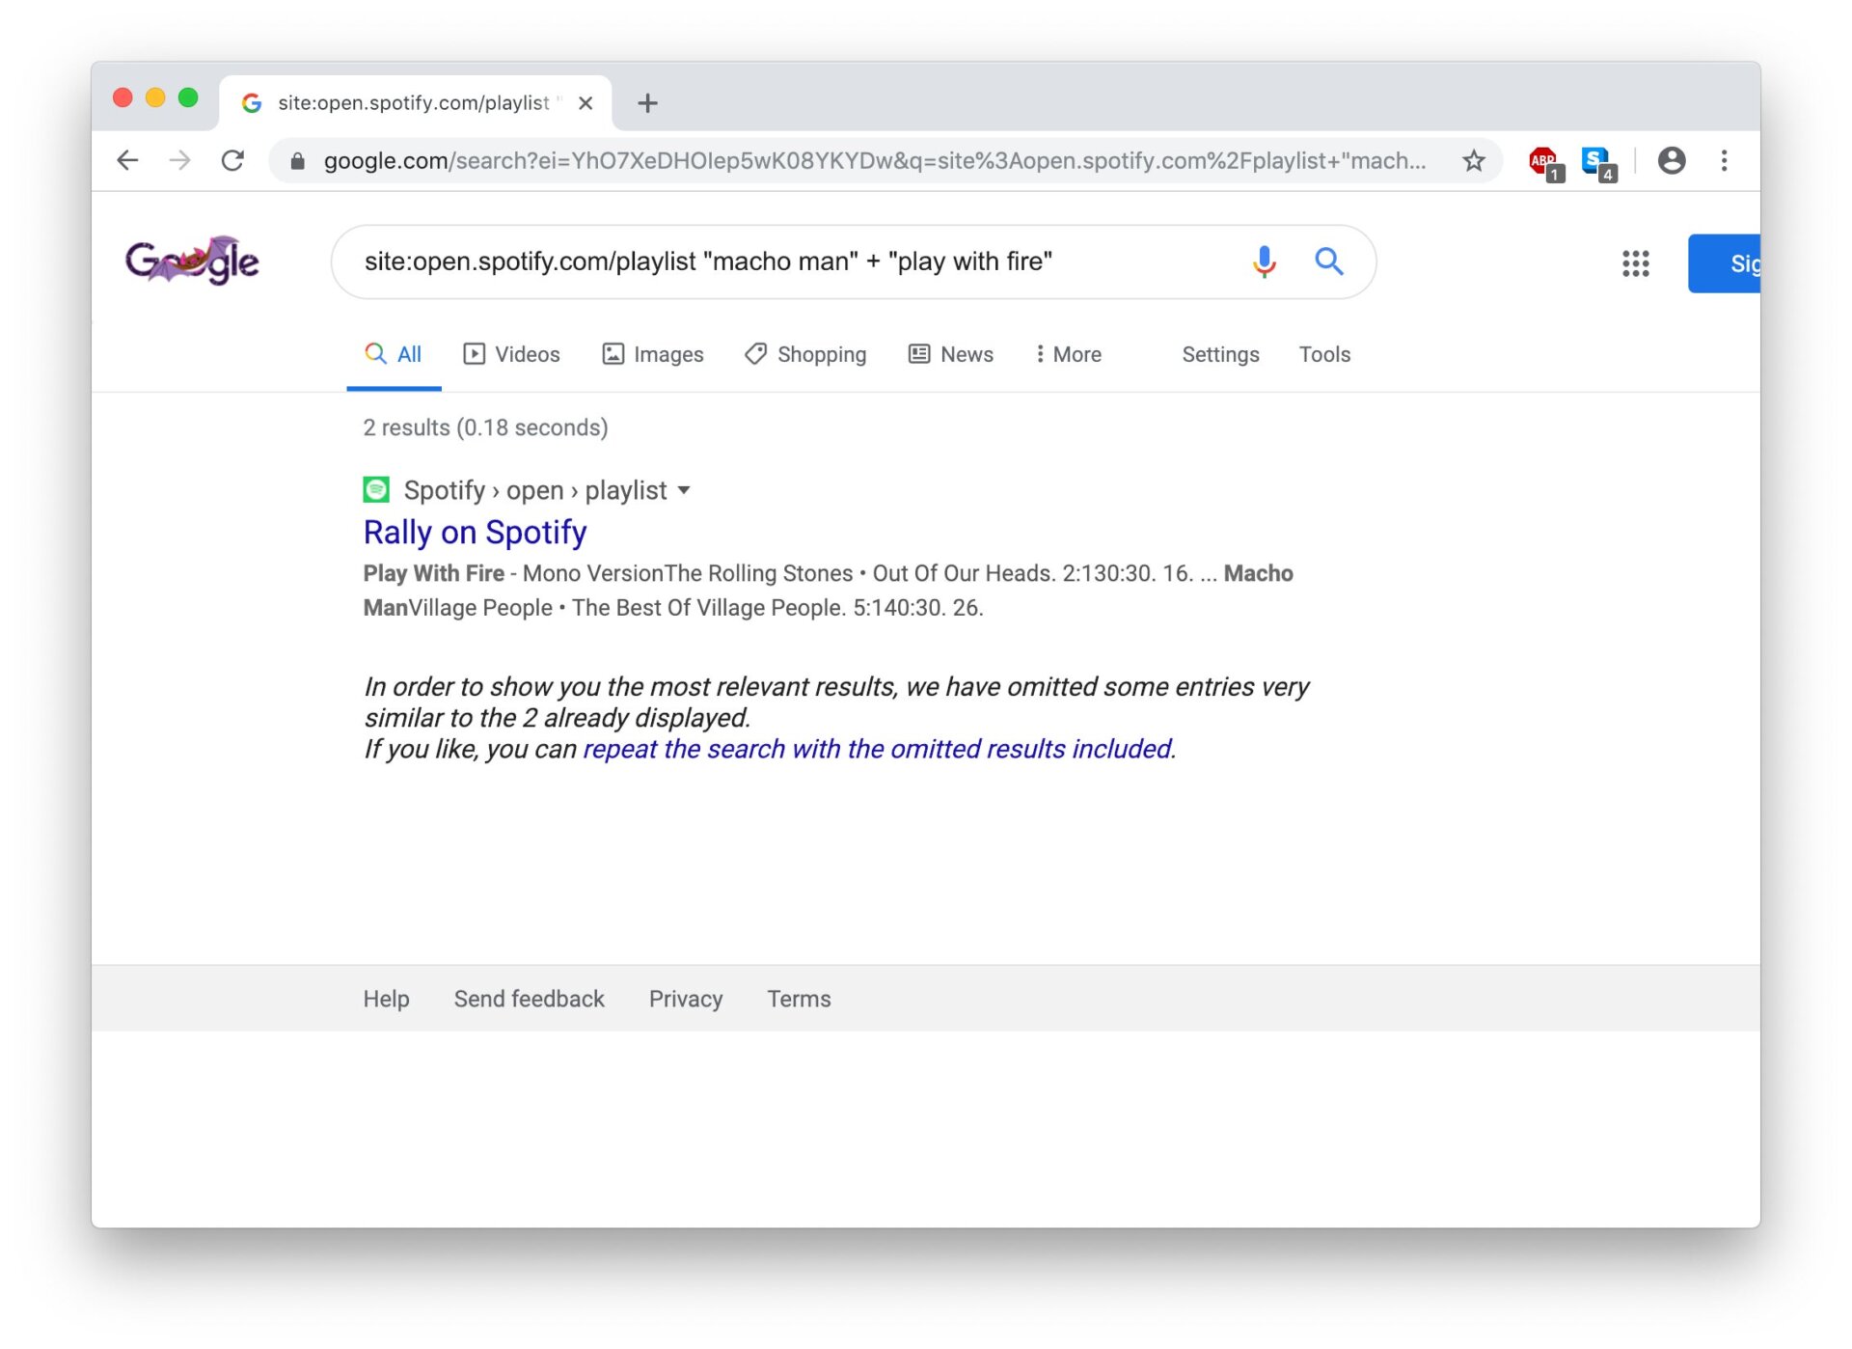1852x1349 pixels.
Task: Switch to the News tab
Action: tap(951, 354)
